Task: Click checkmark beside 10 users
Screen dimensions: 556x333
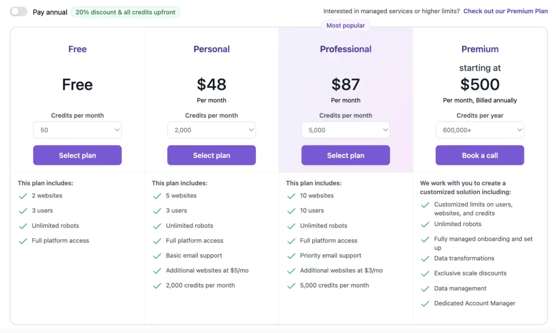Action: pyautogui.click(x=291, y=211)
